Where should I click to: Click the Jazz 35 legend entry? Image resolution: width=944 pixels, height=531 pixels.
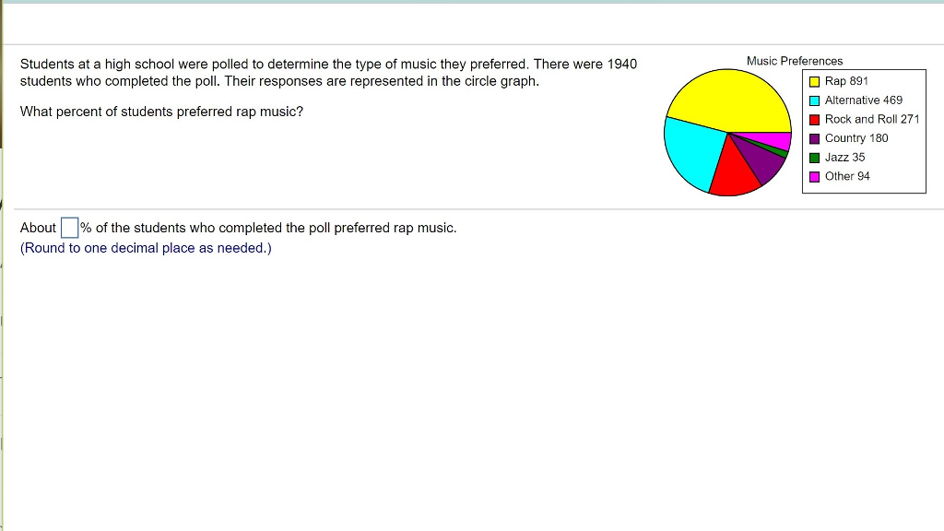[844, 157]
